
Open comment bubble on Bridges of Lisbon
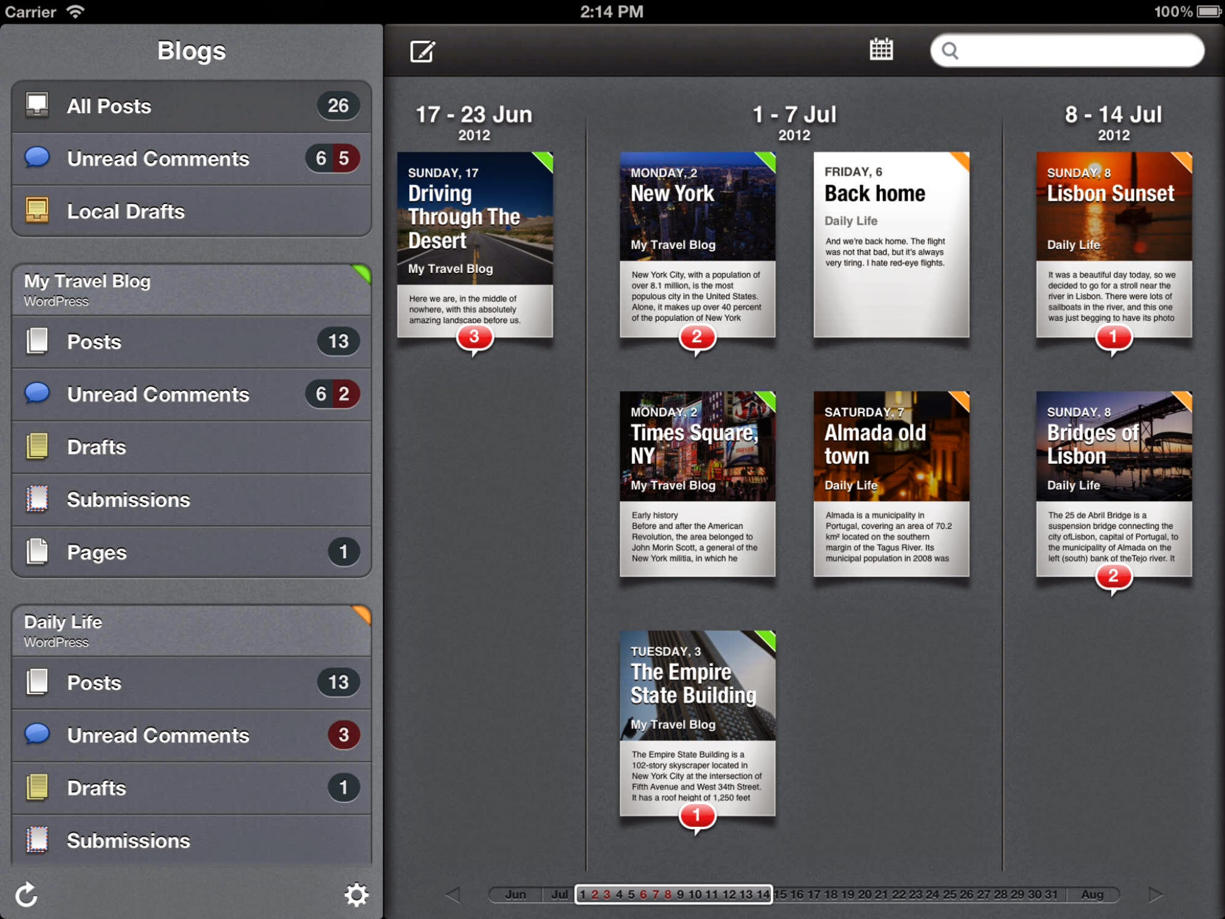pyautogui.click(x=1113, y=577)
